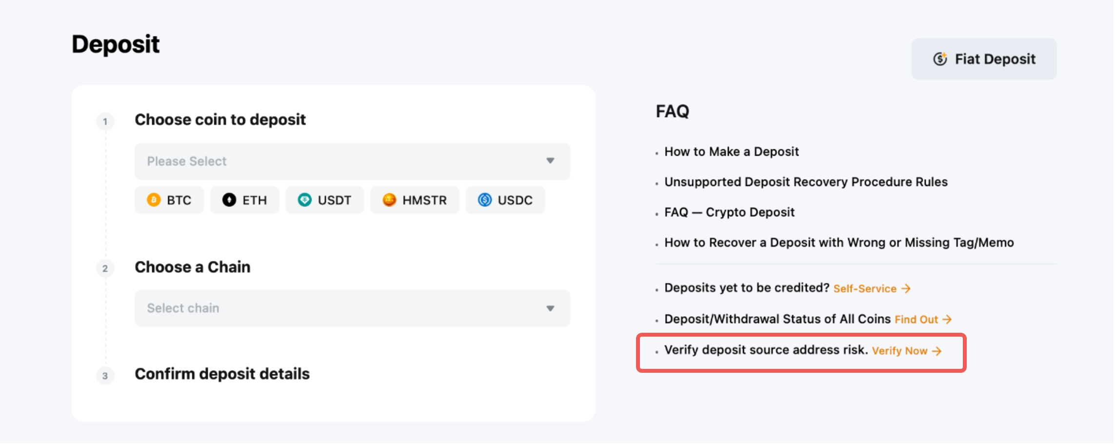Click the Find Out link
This screenshot has height=444, width=1115.
tap(916, 320)
